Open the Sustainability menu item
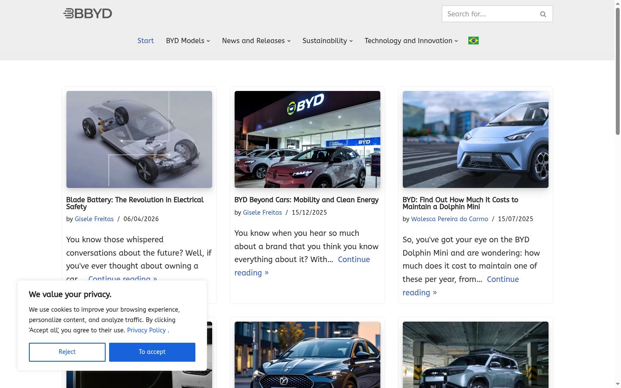The image size is (621, 388). pyautogui.click(x=324, y=41)
